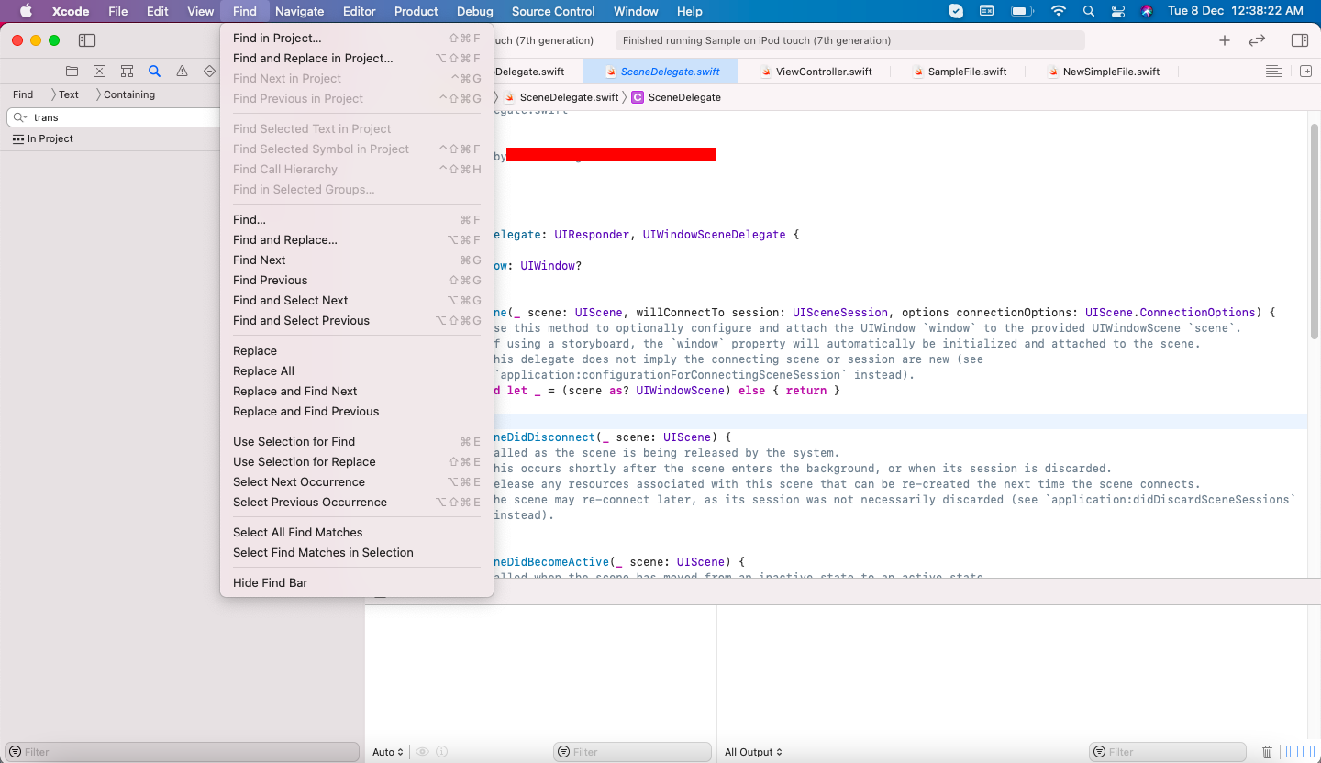Open the Auto variables scope dropdown
The height and width of the screenshot is (763, 1321).
click(x=388, y=752)
